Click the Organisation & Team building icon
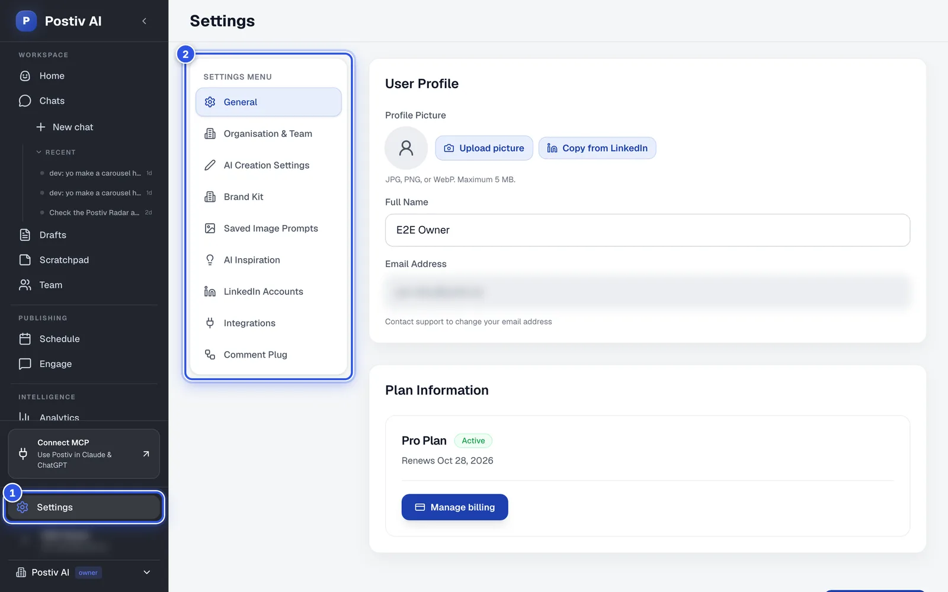This screenshot has width=948, height=592. tap(210, 134)
